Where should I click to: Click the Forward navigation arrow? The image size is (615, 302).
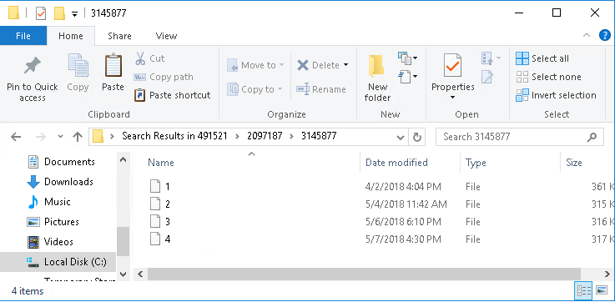tap(40, 137)
